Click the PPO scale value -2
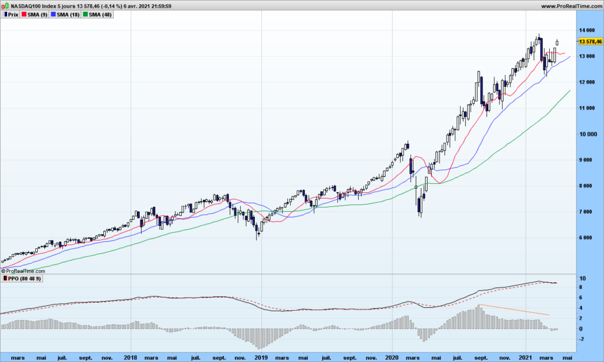The image size is (604, 362). point(582,339)
